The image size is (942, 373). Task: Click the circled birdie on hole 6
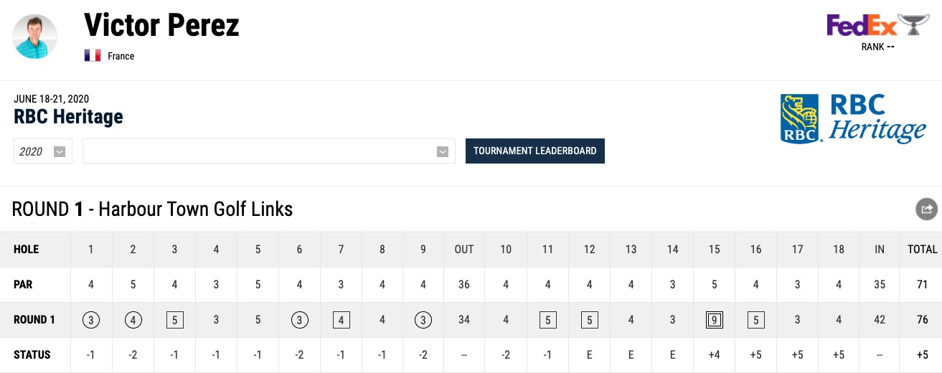click(x=299, y=320)
